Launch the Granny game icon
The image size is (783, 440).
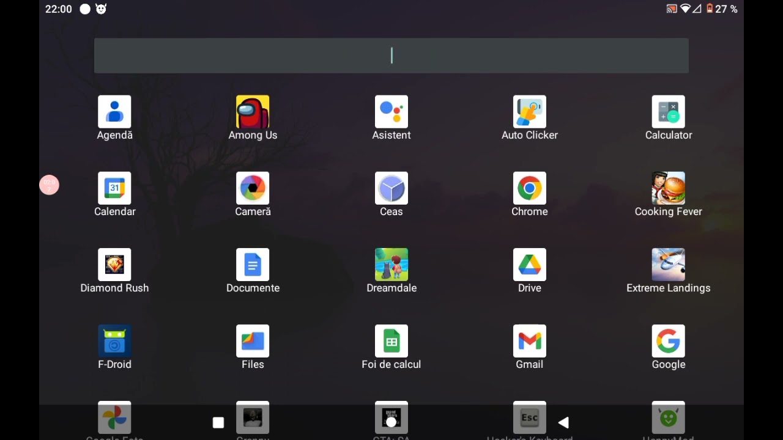(x=253, y=417)
